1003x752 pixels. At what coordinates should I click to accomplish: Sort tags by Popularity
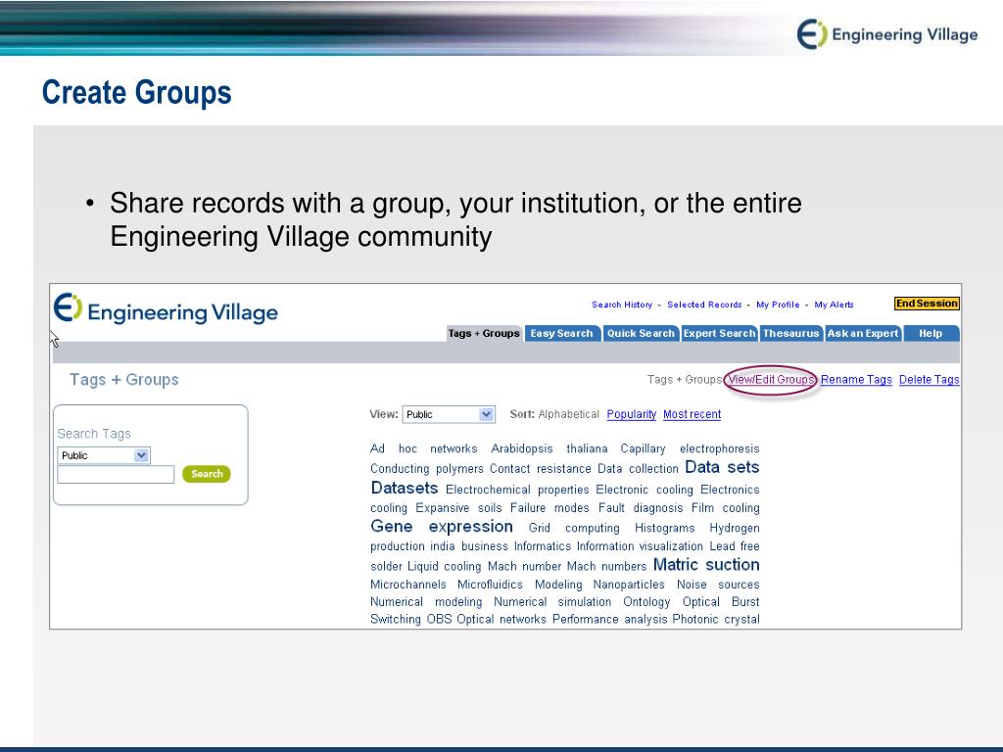pos(632,414)
